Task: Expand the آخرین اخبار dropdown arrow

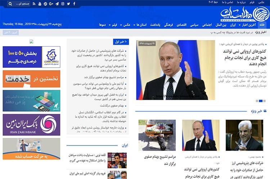Action: (x=239, y=25)
